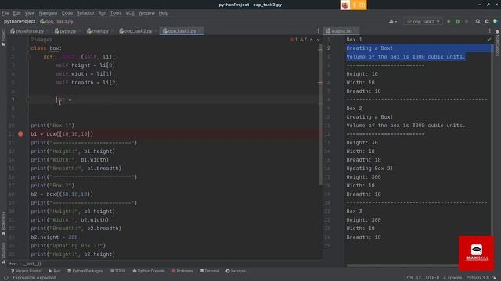
Task: Open the VCS menu
Action: click(130, 13)
